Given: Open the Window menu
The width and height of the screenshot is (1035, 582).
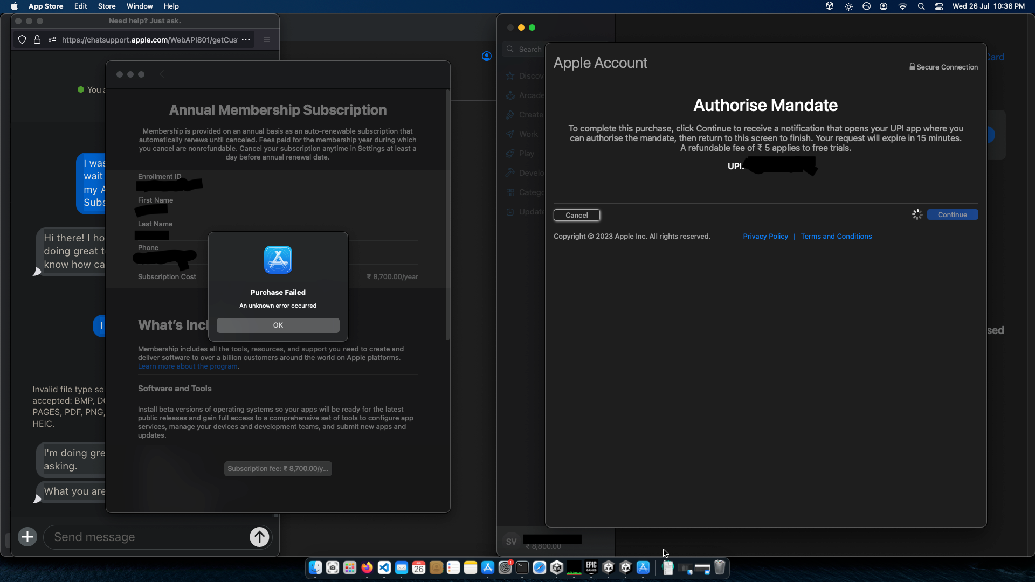Looking at the screenshot, I should coord(140,6).
